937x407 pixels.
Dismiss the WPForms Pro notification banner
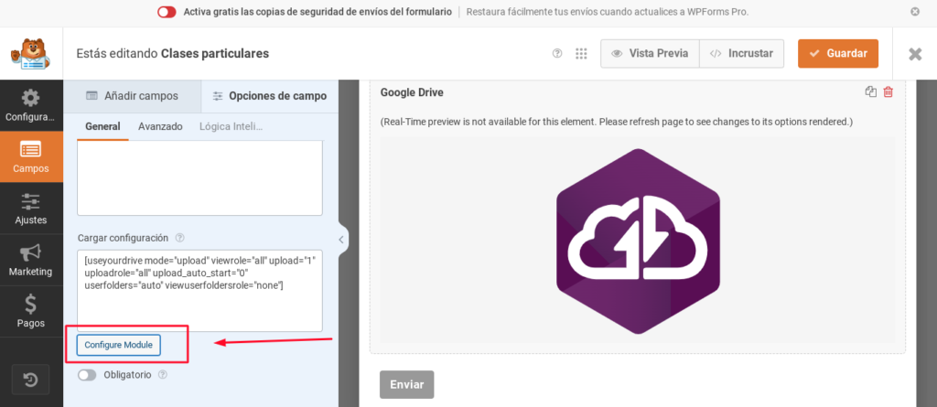click(915, 12)
